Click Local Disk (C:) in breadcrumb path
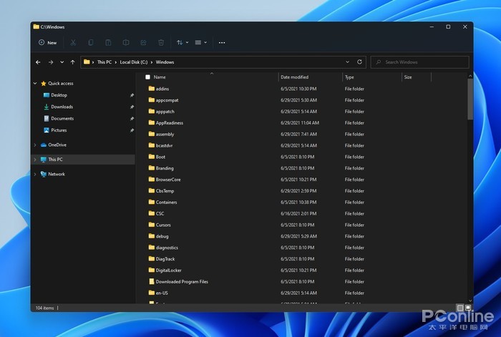The width and height of the screenshot is (501, 337). [134, 62]
